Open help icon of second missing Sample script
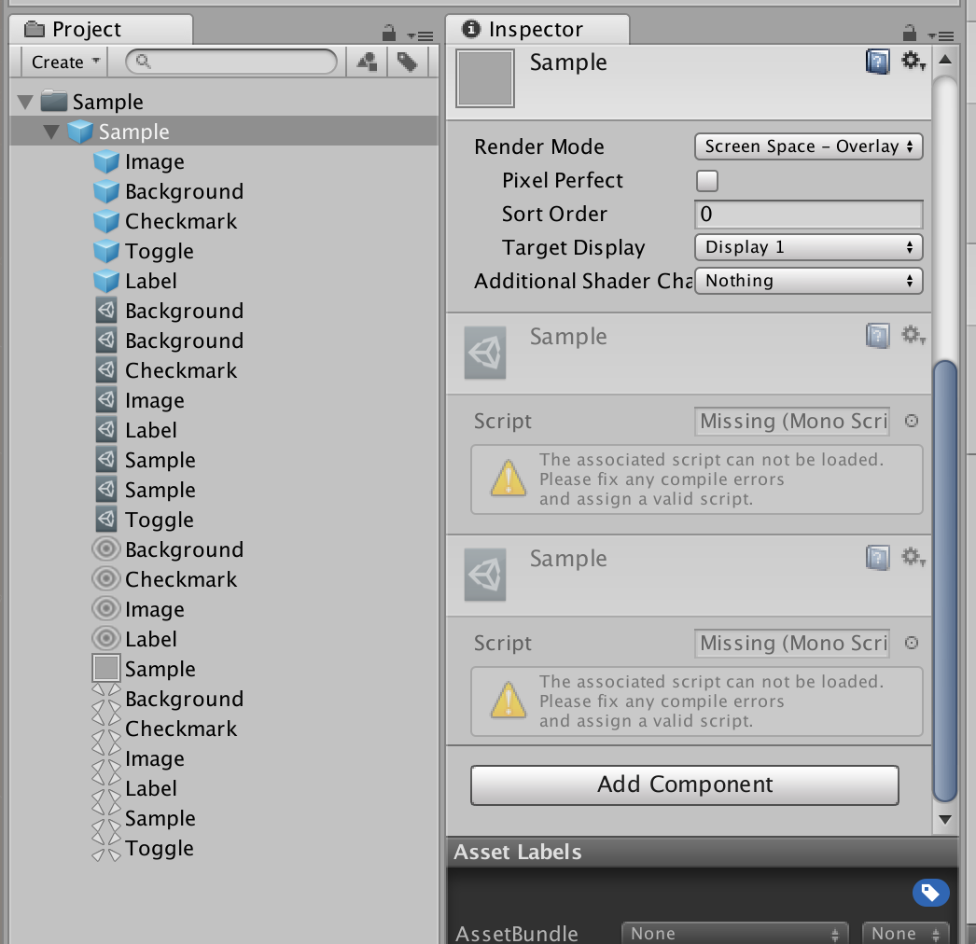Screen dimensions: 976x944 click(x=878, y=558)
